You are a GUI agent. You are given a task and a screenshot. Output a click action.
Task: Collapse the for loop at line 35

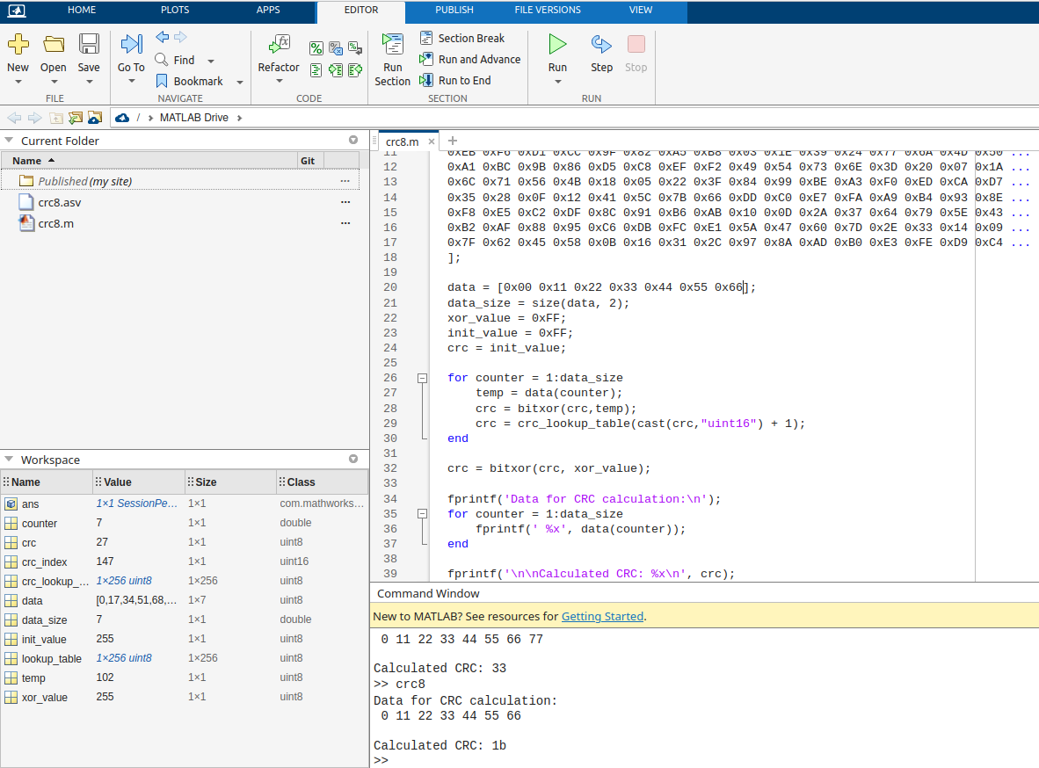422,513
